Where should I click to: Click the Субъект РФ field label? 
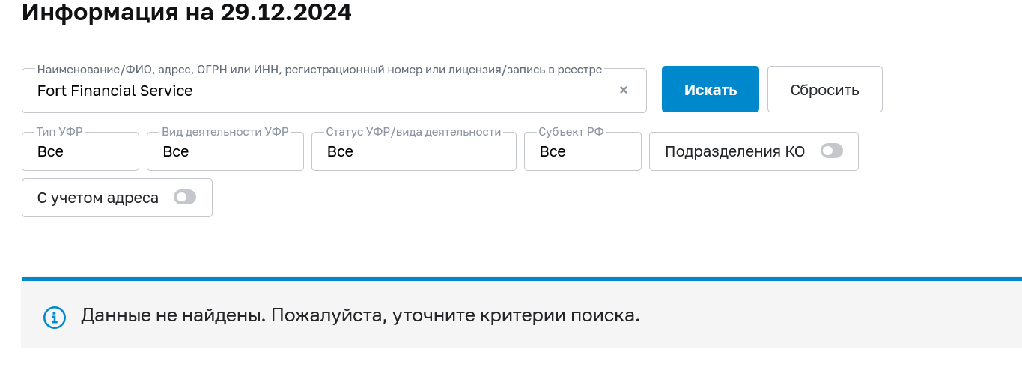pyautogui.click(x=571, y=132)
